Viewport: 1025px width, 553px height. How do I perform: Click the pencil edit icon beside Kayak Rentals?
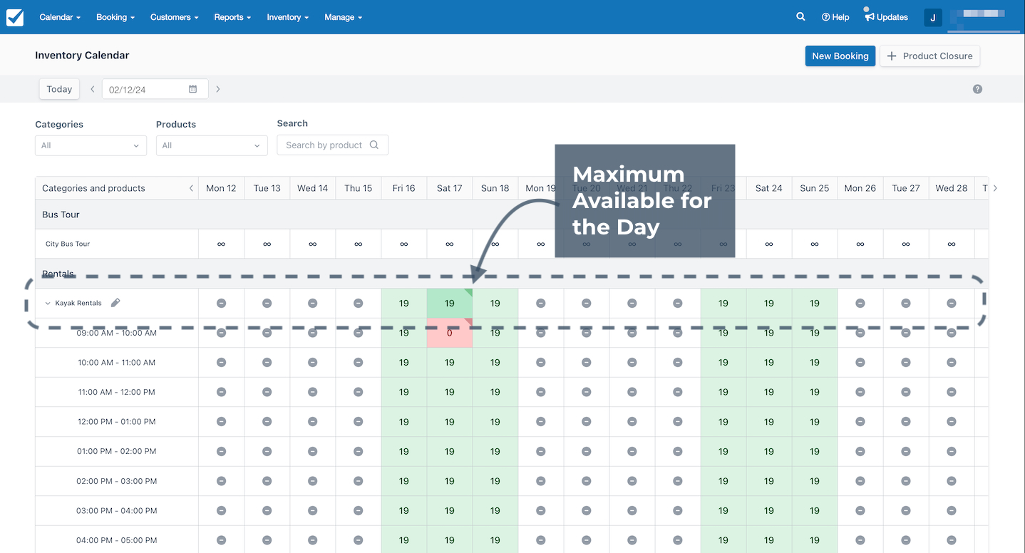(x=115, y=303)
